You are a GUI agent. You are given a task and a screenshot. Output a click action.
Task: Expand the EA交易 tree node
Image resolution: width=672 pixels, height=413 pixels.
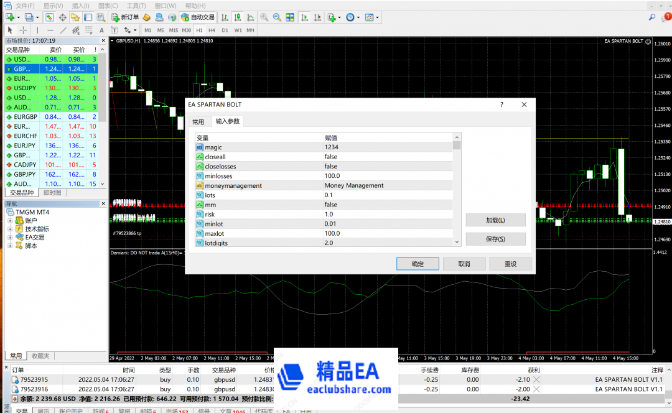10,237
